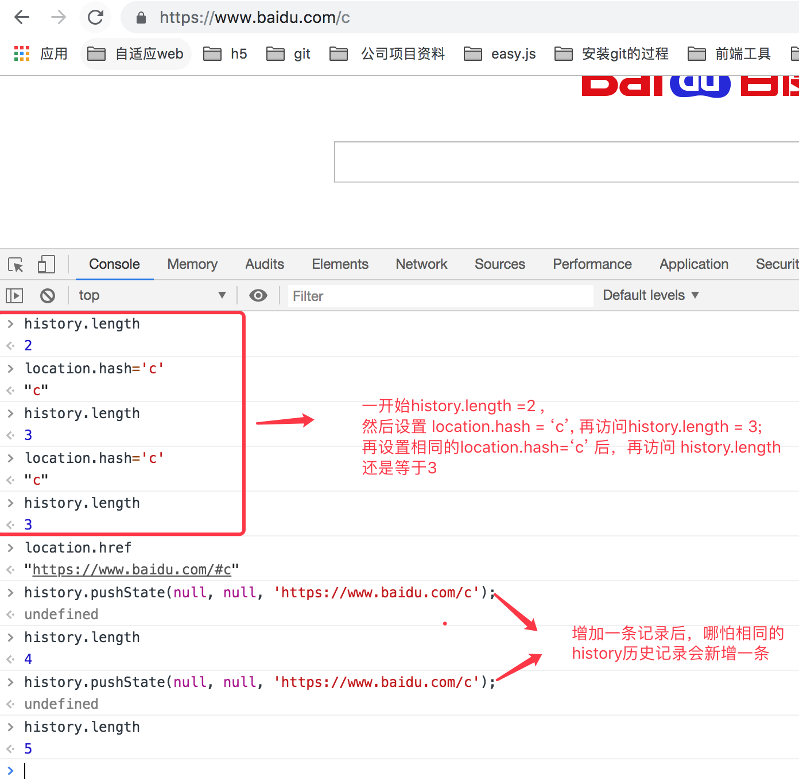
Task: Click the browser back arrow
Action: click(22, 17)
